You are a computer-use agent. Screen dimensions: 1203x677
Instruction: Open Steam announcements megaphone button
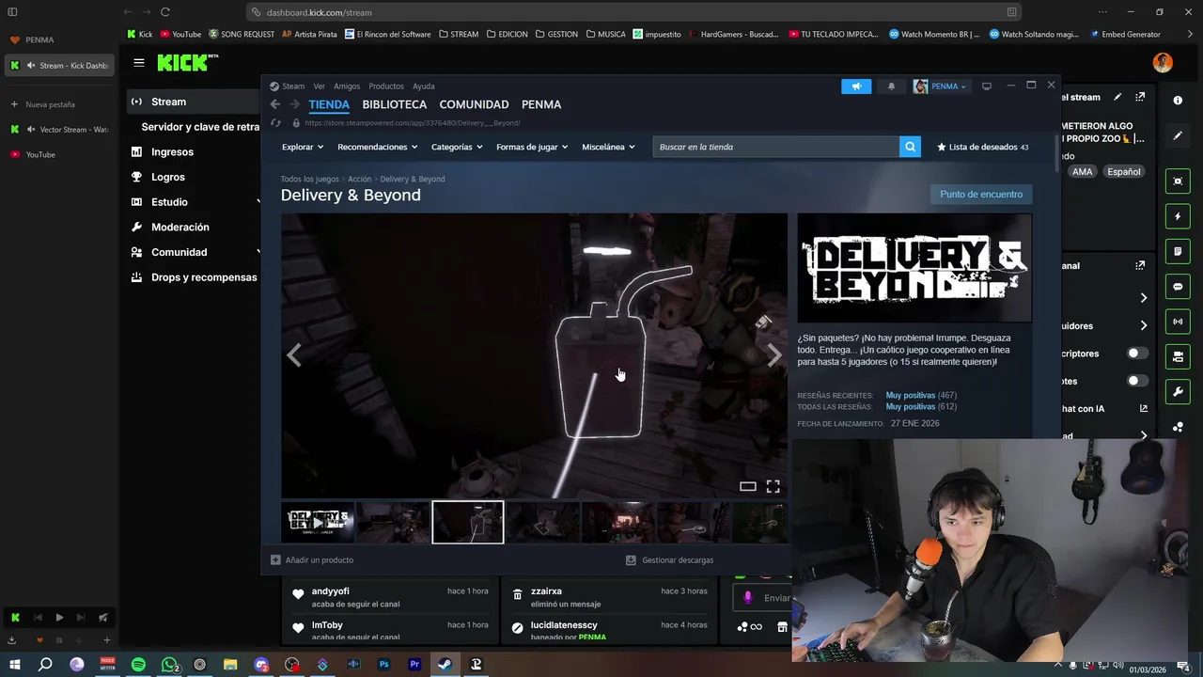click(856, 87)
